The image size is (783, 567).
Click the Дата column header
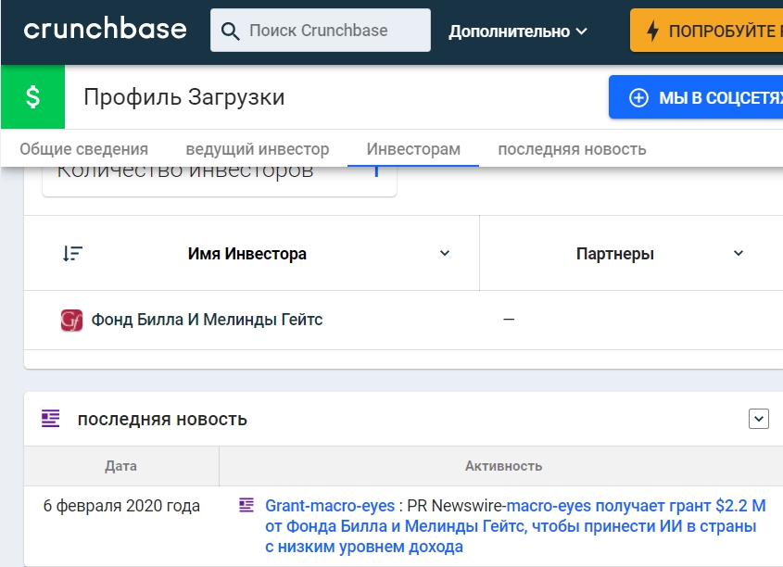coord(120,466)
